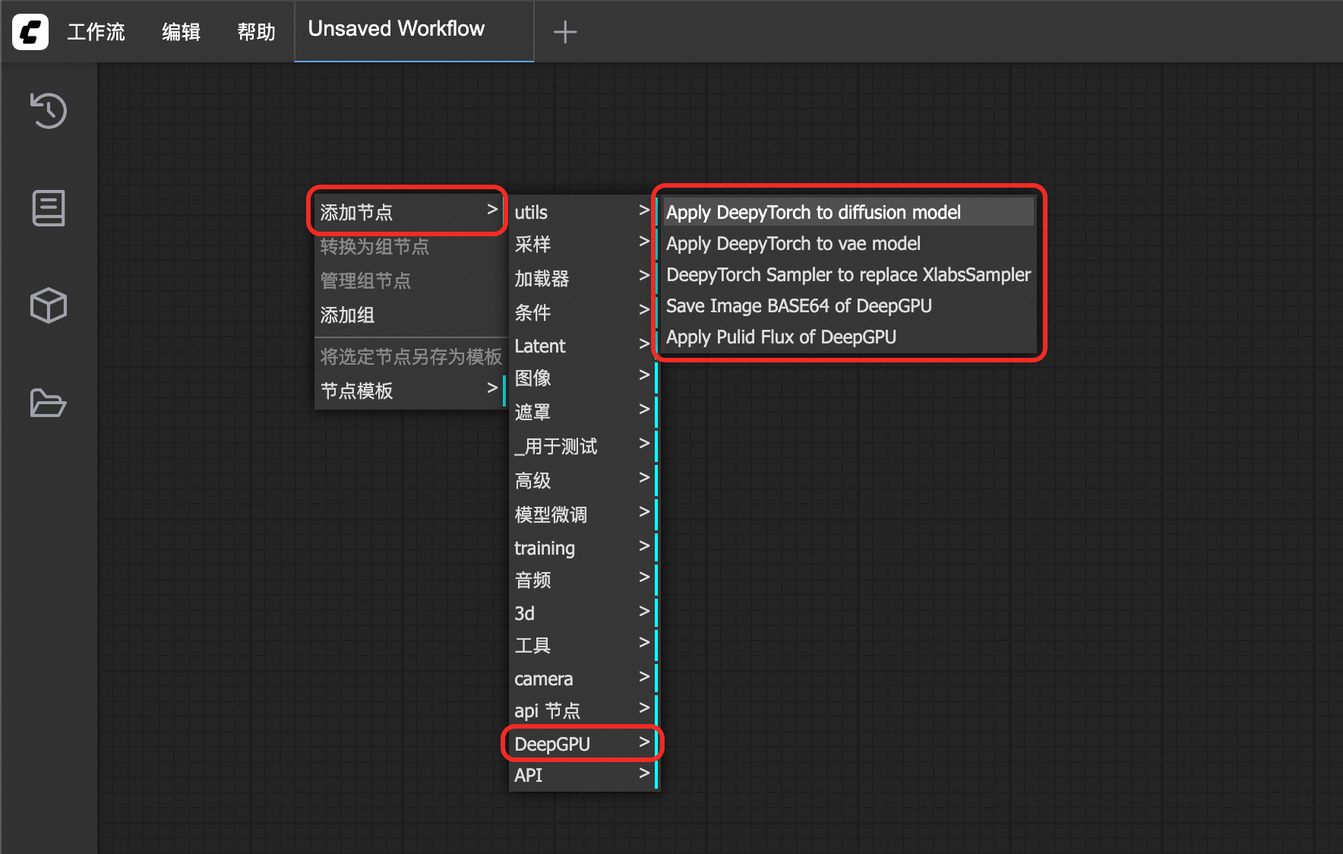Screen dimensions: 1343x854
Task: Add Save Image BASE64 of DeepGPU node
Action: [848, 305]
